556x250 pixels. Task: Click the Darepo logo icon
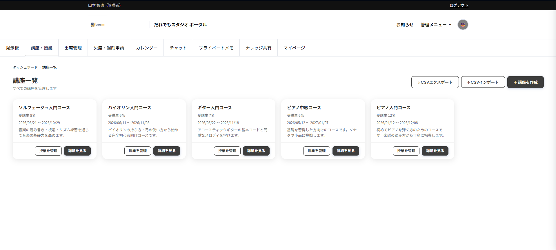point(98,25)
